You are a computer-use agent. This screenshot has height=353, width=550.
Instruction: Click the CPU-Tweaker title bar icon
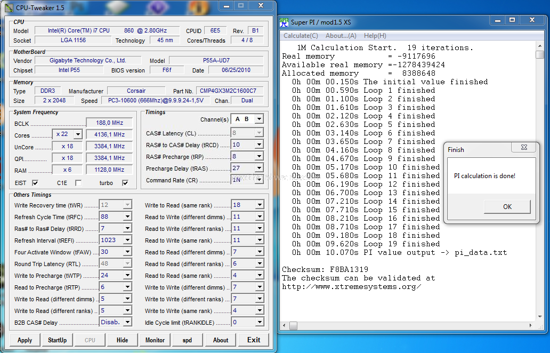coord(9,7)
